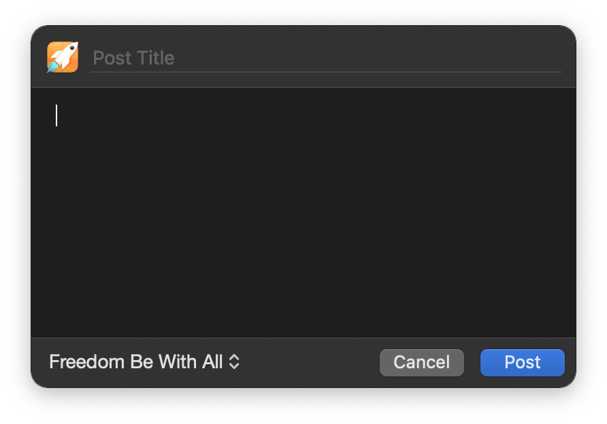Tap the double-arrow icon next to All
607x424 pixels.
pyautogui.click(x=234, y=362)
